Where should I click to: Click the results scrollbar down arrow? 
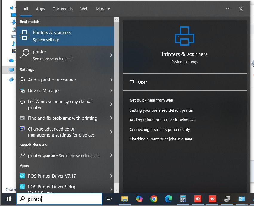[117, 190]
